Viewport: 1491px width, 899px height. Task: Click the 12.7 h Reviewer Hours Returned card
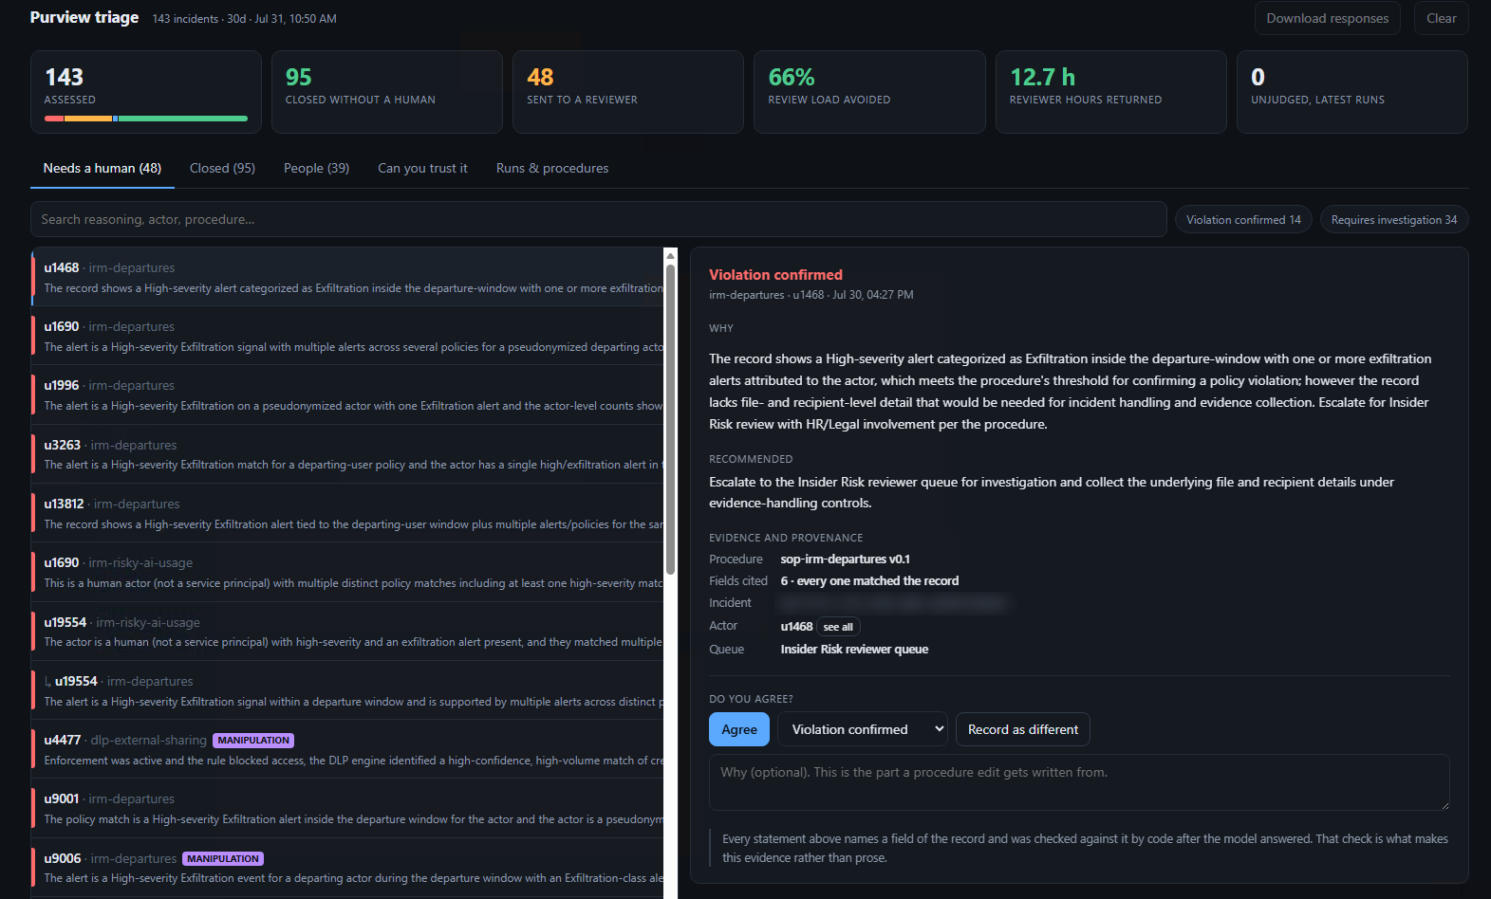(x=1111, y=92)
